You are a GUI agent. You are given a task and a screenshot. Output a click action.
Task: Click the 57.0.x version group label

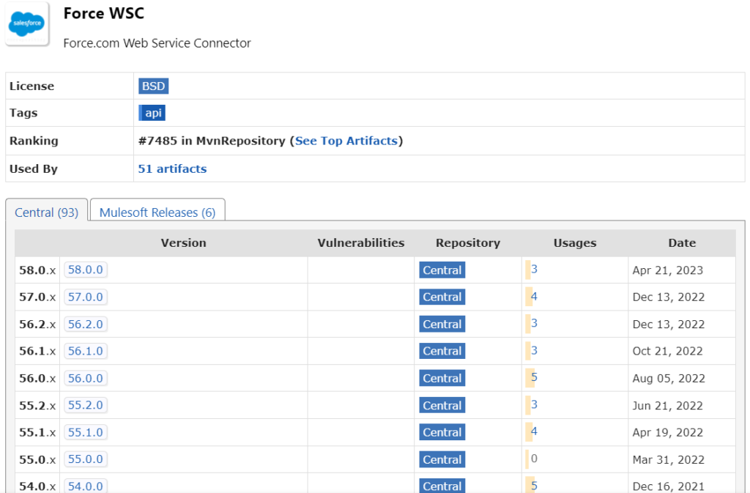tap(37, 297)
